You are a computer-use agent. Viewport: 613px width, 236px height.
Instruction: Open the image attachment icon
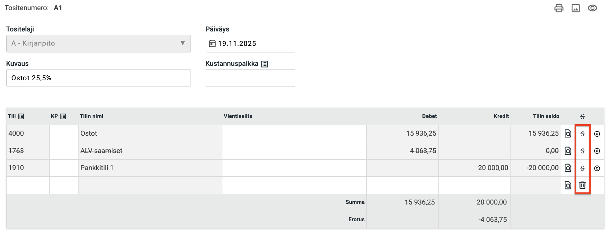point(576,8)
